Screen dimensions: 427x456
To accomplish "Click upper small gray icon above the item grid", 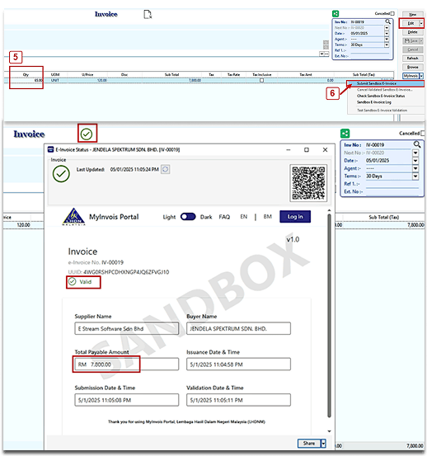I will [x=326, y=42].
